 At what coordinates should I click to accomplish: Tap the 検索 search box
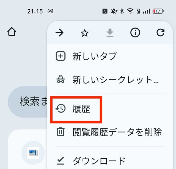pos(28,102)
